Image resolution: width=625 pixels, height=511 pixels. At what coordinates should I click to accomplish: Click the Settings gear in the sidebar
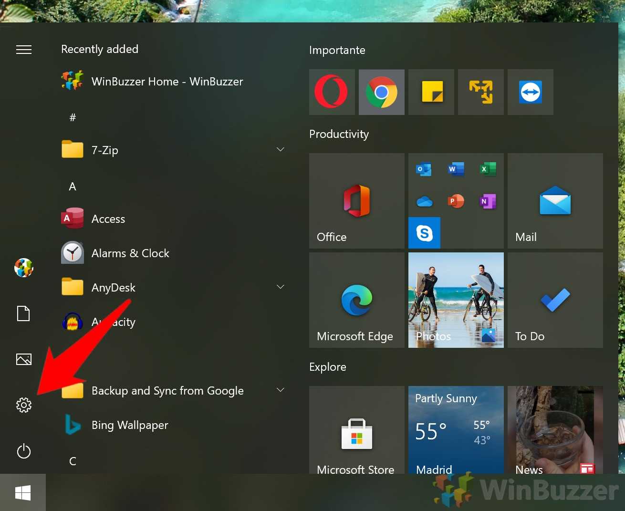click(x=24, y=405)
